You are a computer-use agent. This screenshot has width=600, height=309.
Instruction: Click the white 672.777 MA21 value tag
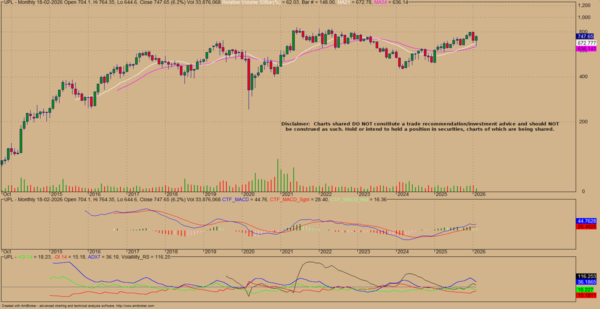(x=585, y=43)
